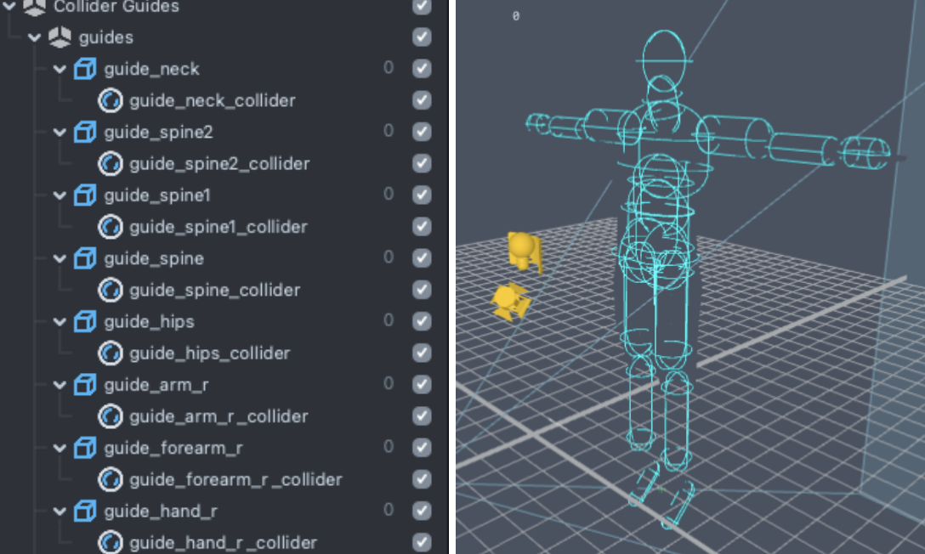Collapse the guide_spine2 tree node

tap(60, 133)
